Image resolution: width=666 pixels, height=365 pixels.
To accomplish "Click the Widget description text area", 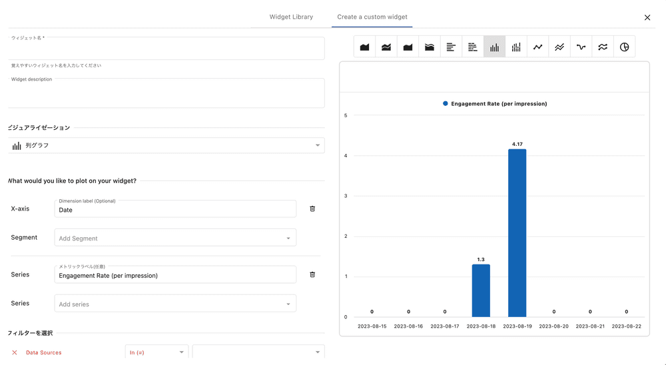I will (166, 93).
